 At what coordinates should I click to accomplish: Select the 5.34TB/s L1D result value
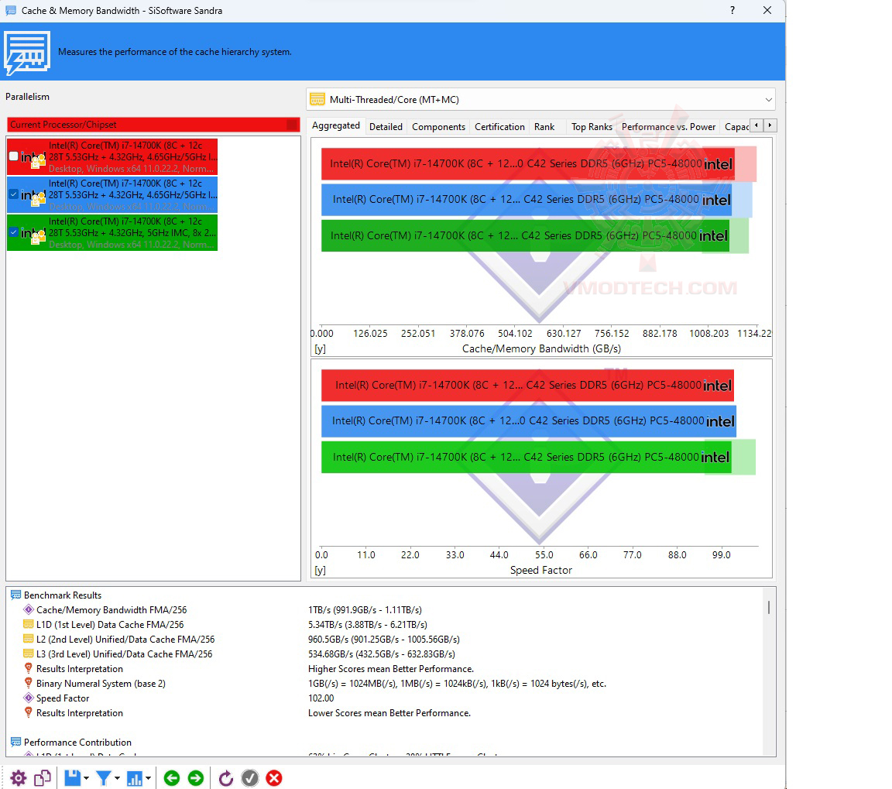point(368,625)
